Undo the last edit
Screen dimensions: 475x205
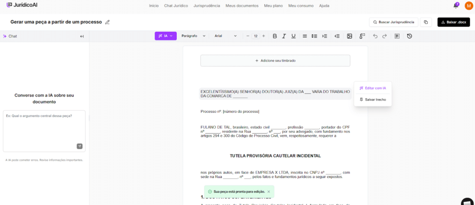click(x=375, y=36)
